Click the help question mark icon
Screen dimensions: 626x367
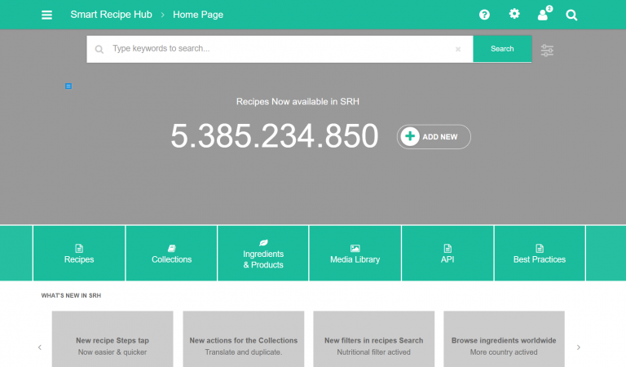point(484,15)
